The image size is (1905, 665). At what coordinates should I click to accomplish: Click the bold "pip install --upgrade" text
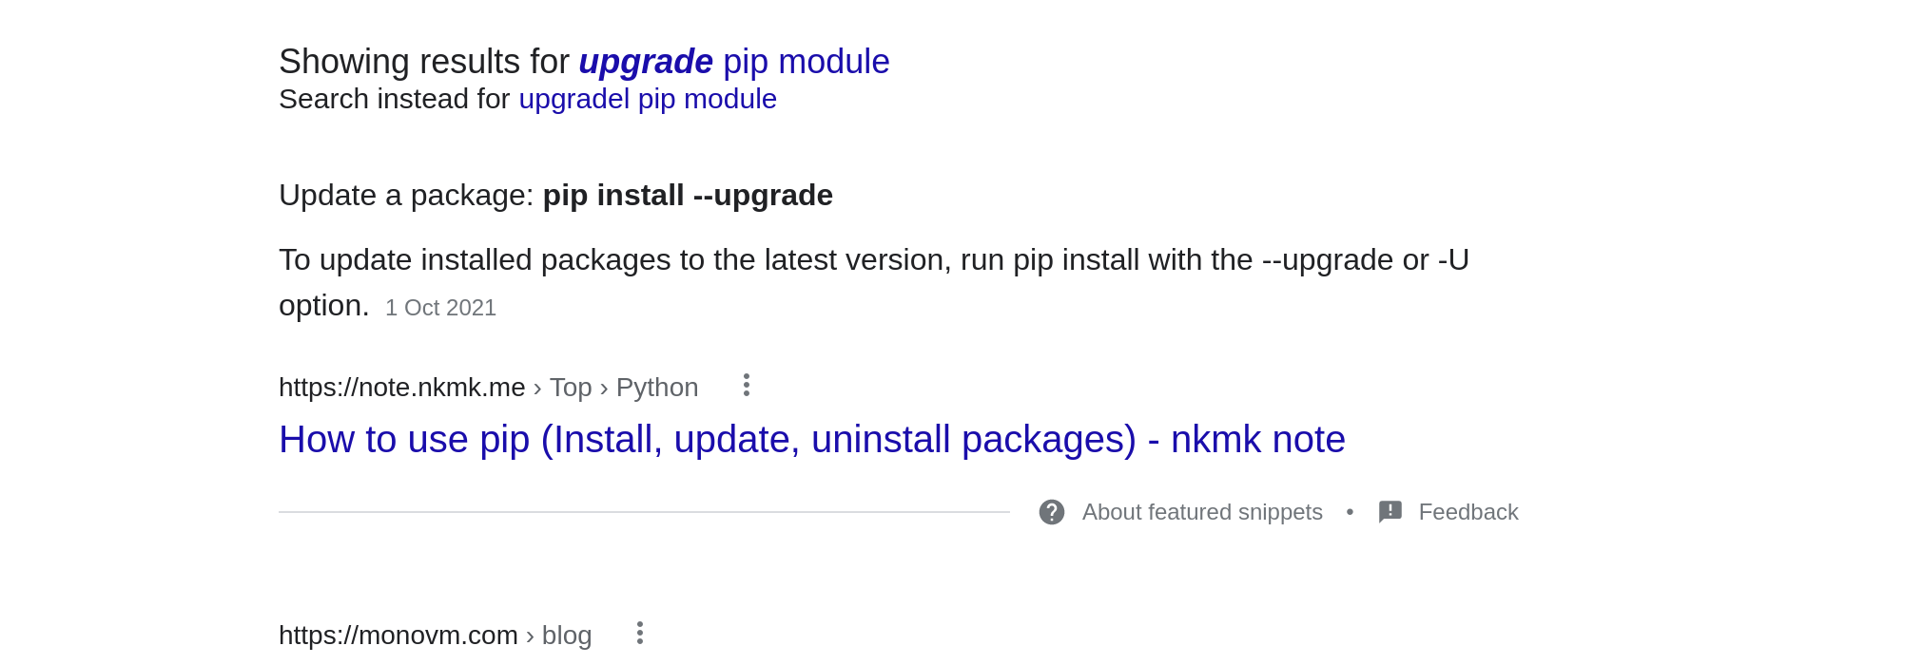pyautogui.click(x=687, y=195)
